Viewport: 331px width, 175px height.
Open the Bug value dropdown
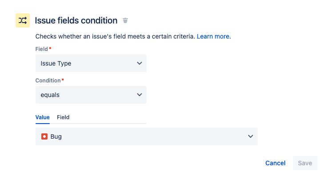[x=147, y=136]
